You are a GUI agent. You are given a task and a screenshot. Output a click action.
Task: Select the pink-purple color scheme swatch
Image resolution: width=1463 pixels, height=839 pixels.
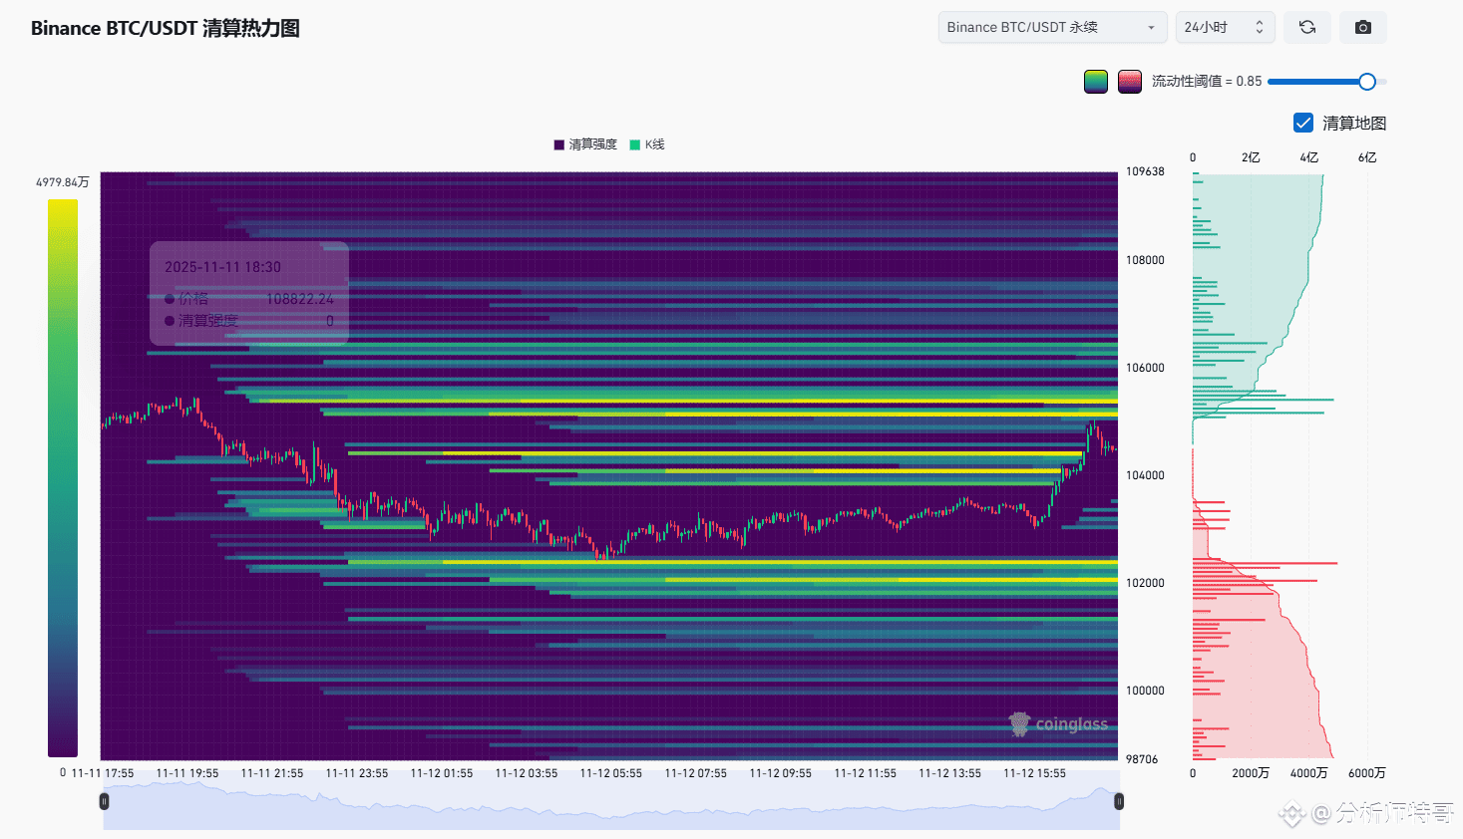(1129, 82)
